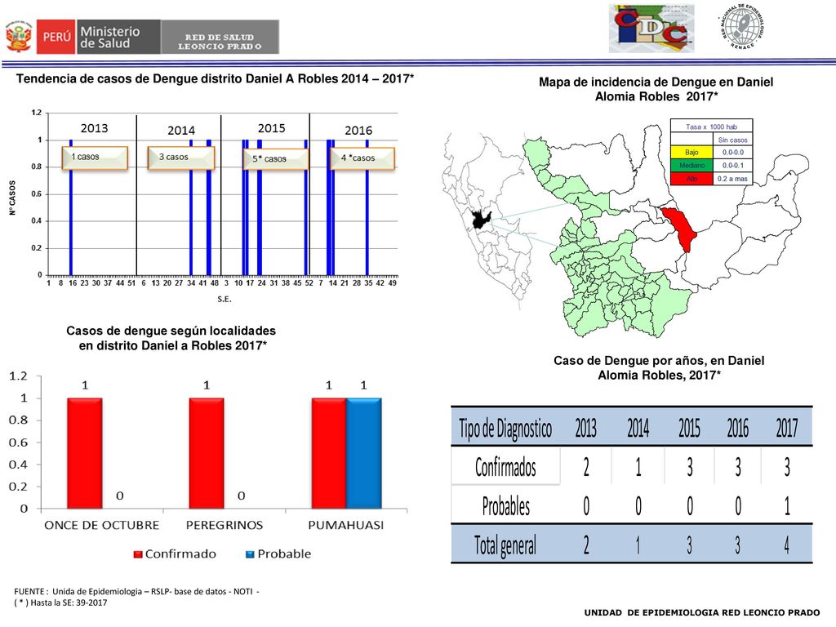The width and height of the screenshot is (836, 627).
Task: Click the Peru coat of arms emblem
Action: click(x=19, y=37)
